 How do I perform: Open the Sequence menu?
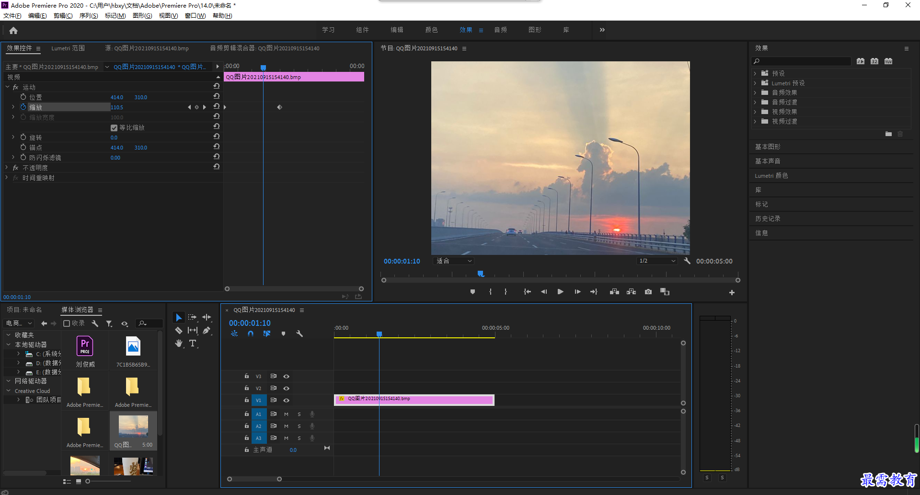pos(89,16)
